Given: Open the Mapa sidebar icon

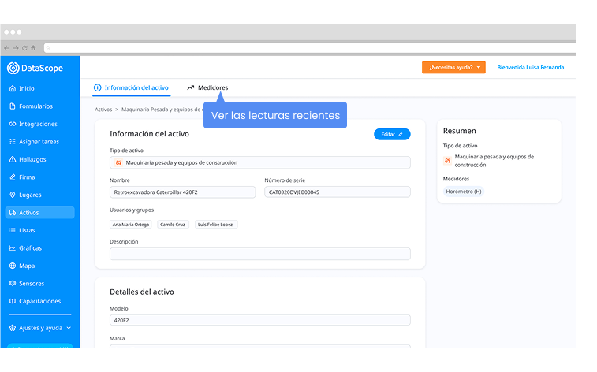Looking at the screenshot, I should [x=12, y=266].
